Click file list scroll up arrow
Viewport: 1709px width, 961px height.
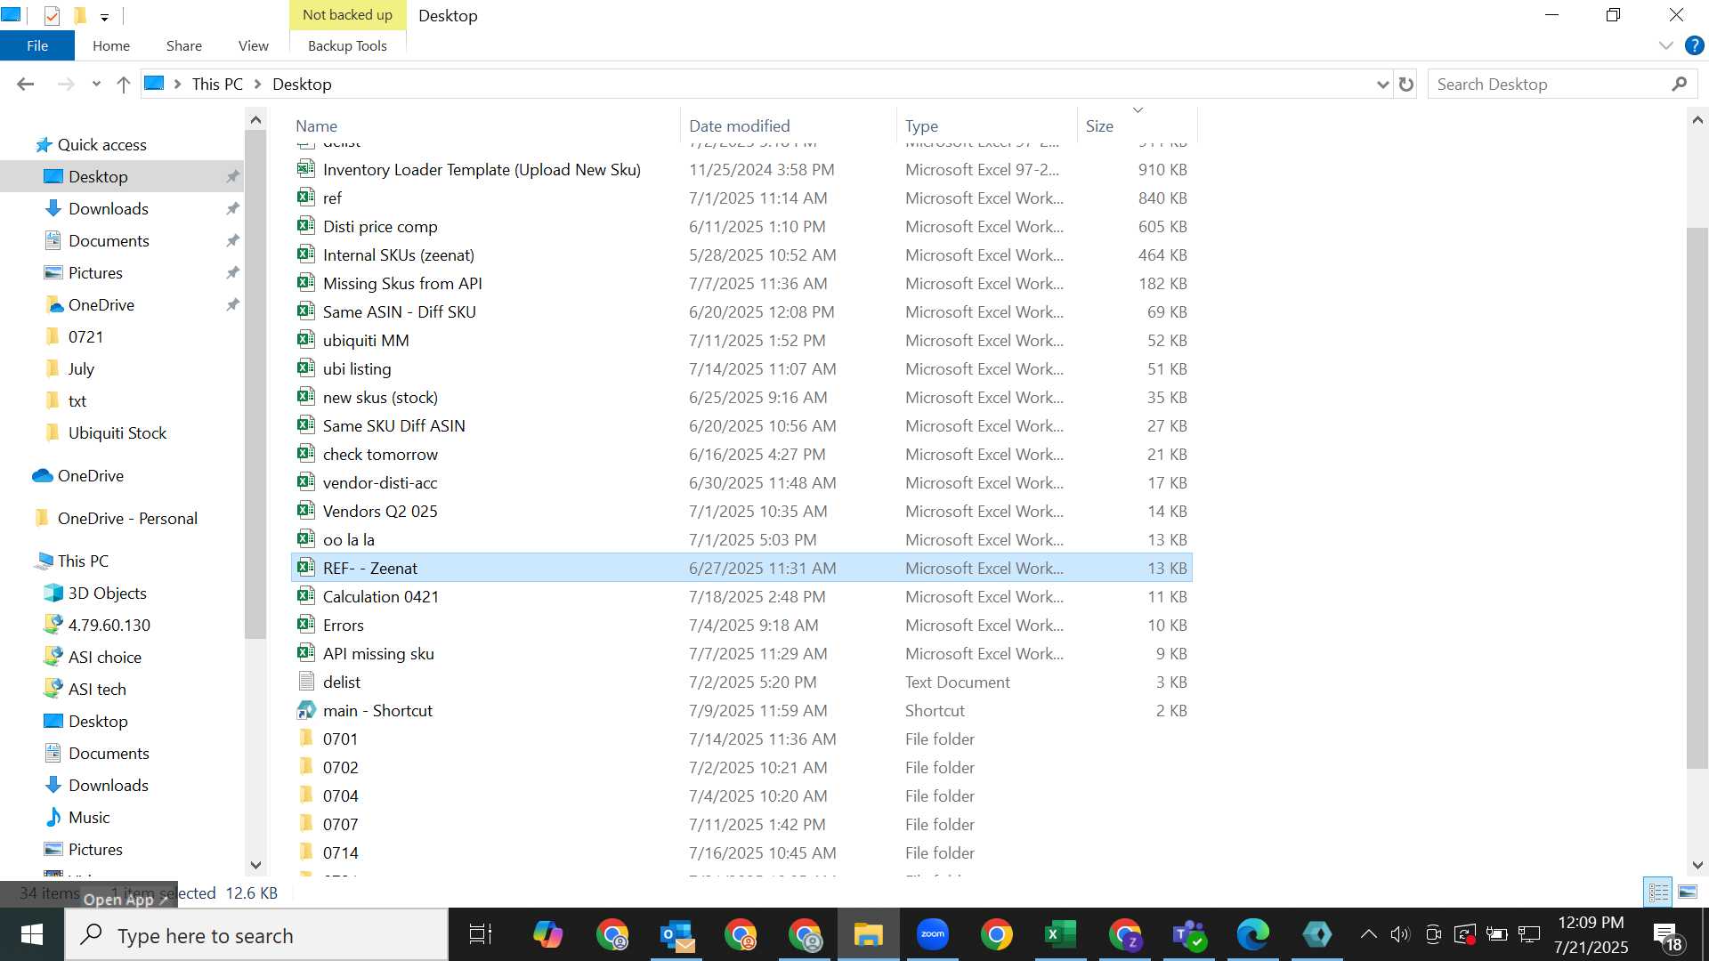click(x=1697, y=120)
